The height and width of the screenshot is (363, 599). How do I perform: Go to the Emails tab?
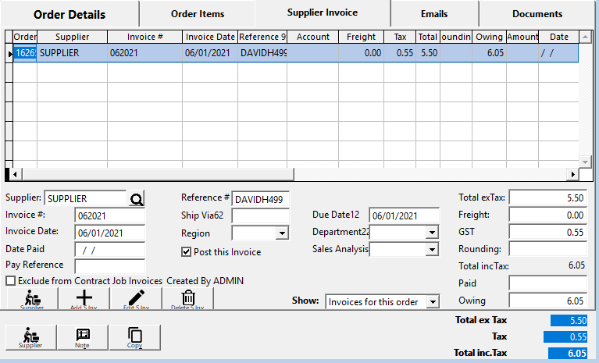click(x=433, y=14)
